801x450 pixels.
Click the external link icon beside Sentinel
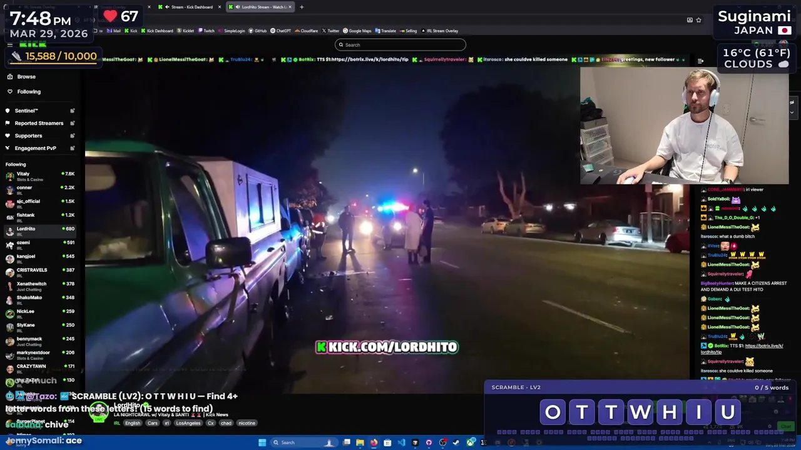(x=73, y=111)
